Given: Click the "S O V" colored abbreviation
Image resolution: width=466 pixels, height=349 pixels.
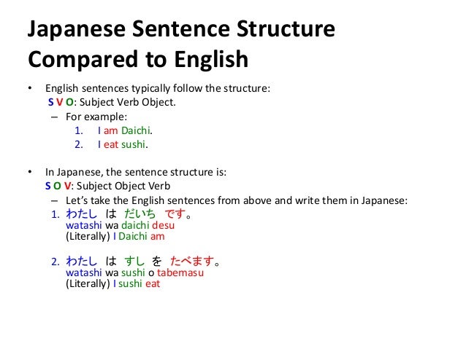Looking at the screenshot, I should 61,187.
